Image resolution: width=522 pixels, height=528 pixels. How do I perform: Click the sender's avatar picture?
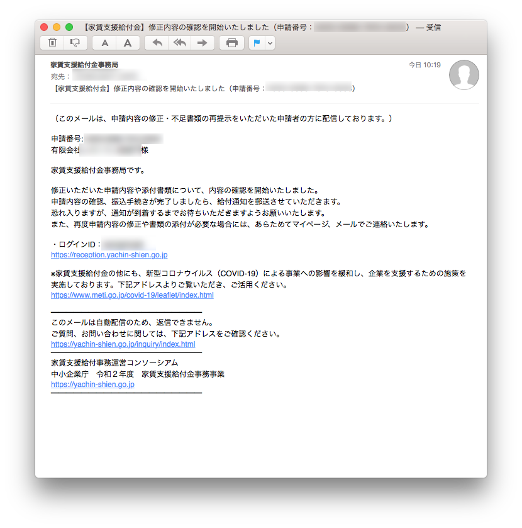(464, 75)
